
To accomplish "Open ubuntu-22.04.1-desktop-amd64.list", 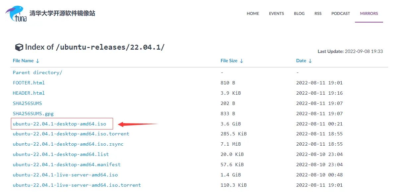I will (61, 154).
